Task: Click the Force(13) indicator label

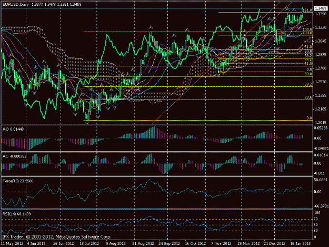Action: [x=17, y=181]
